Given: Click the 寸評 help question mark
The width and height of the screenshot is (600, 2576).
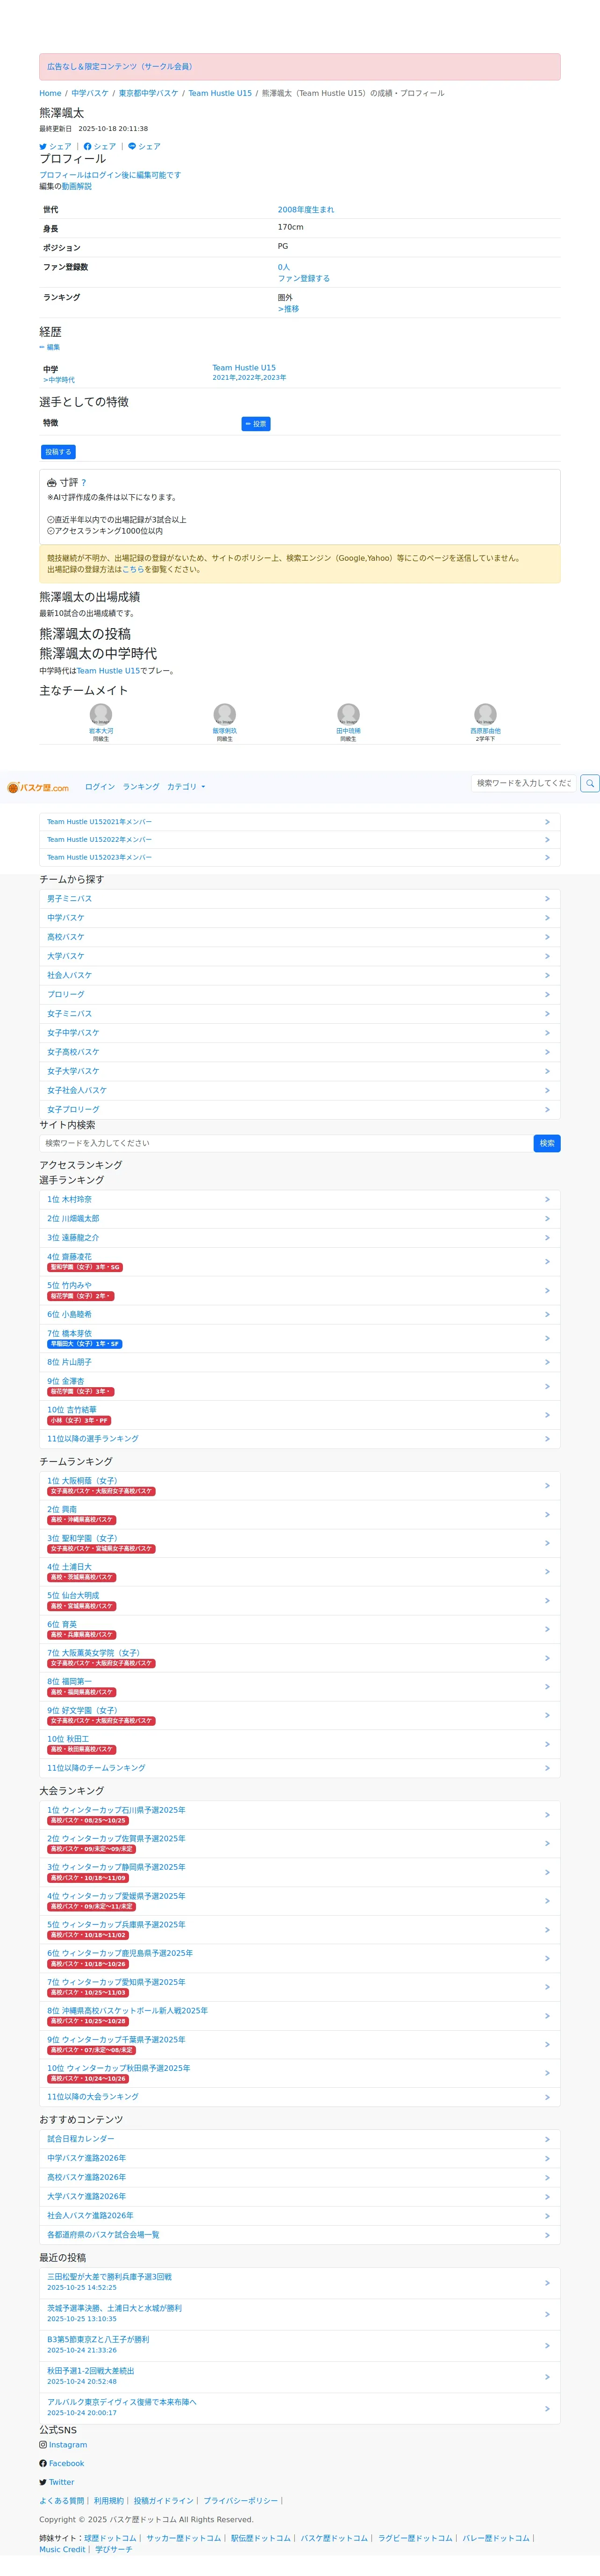Looking at the screenshot, I should click(84, 482).
